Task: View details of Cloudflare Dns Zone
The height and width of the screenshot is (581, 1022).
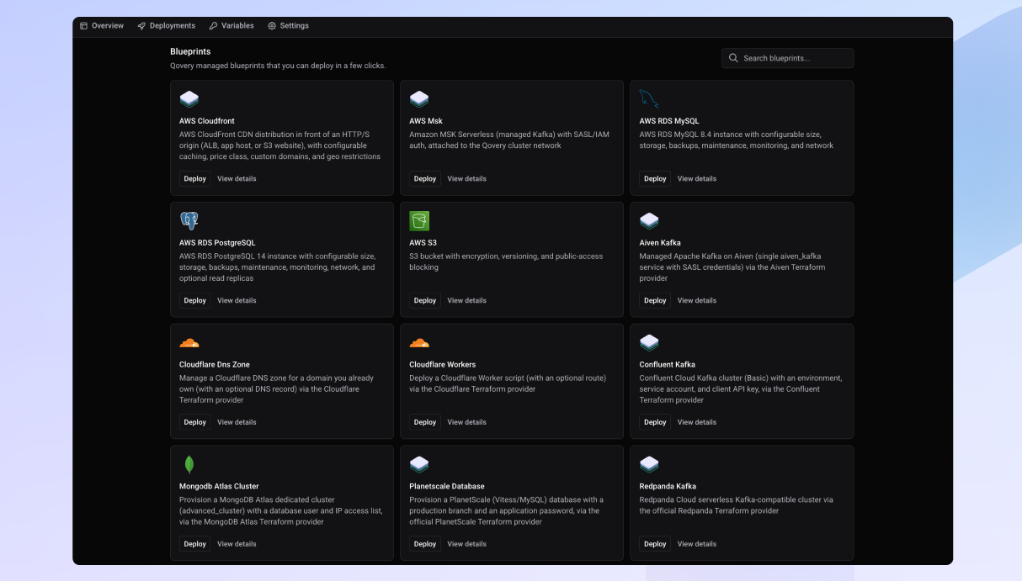Action: coord(237,422)
